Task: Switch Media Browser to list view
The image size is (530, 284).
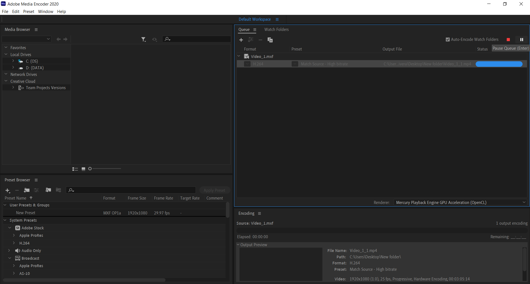Action: pyautogui.click(x=75, y=169)
